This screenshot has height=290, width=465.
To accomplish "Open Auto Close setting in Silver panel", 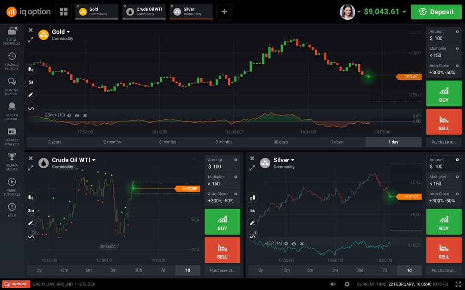I will coord(444,197).
